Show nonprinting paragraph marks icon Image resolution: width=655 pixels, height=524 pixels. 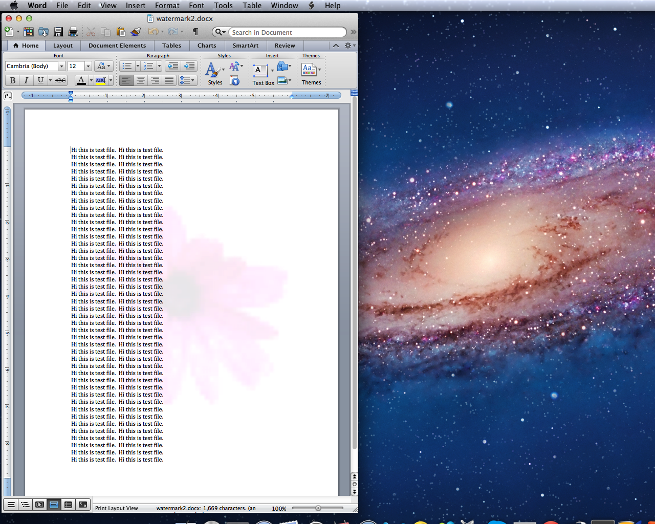pos(195,32)
